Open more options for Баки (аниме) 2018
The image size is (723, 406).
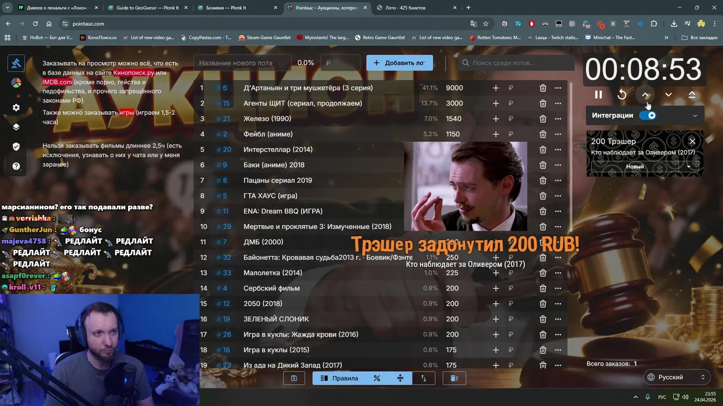[558, 165]
